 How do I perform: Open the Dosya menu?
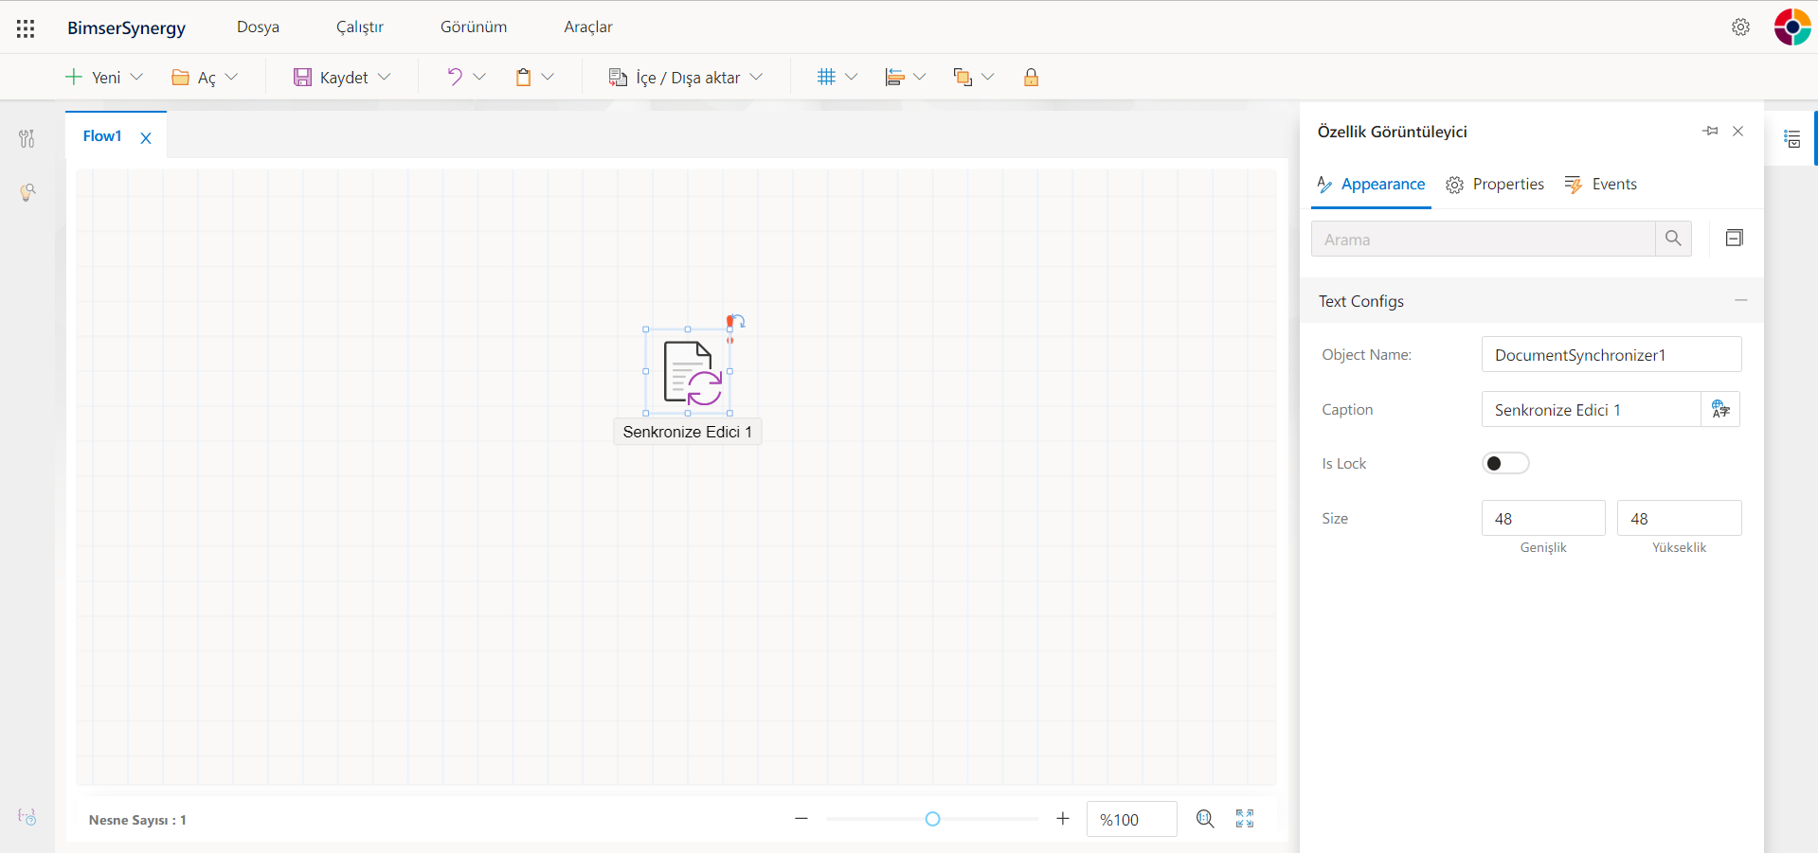[258, 27]
